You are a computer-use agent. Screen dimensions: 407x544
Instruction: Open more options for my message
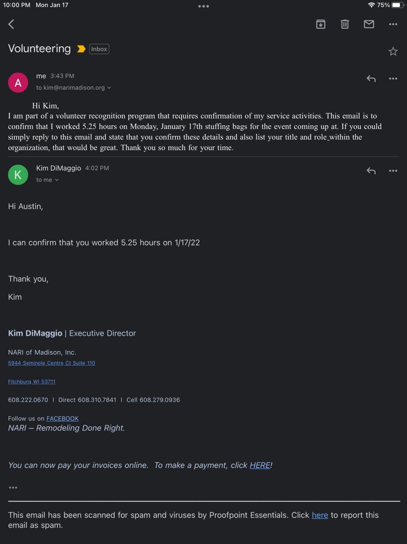click(393, 79)
